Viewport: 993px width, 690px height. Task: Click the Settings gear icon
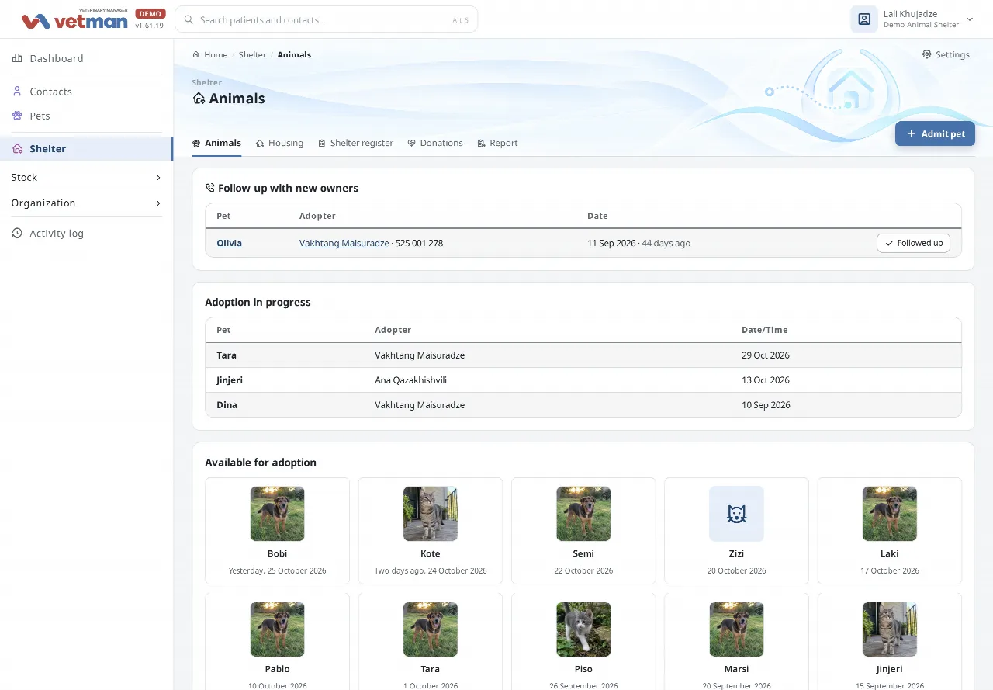pos(926,54)
